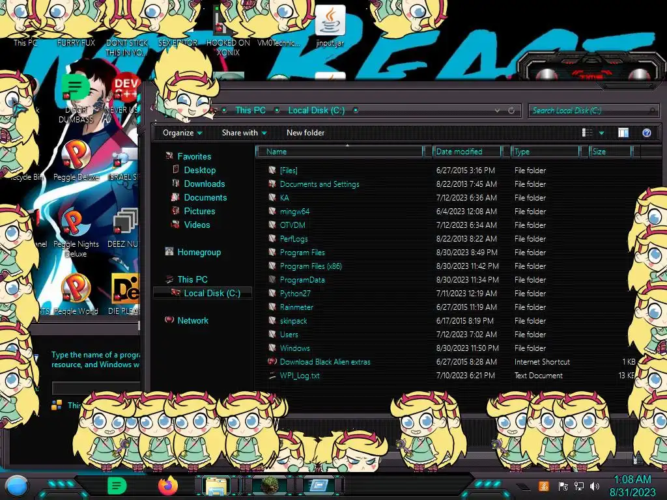Open Downloads in the navigation pane

[204, 184]
